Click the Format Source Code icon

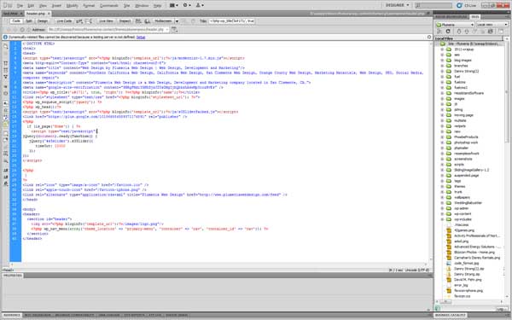(6, 183)
